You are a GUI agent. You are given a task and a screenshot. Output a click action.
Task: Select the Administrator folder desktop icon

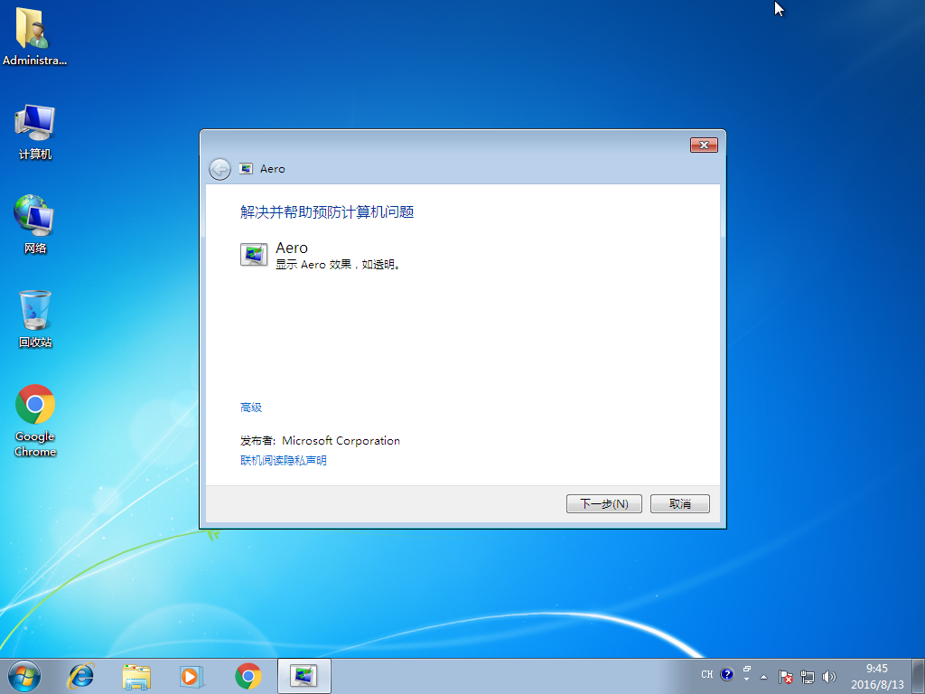pos(34,36)
